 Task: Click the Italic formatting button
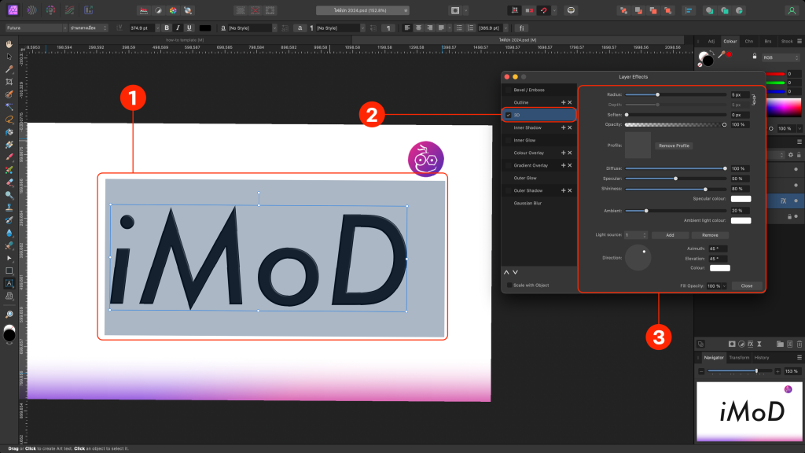point(178,28)
